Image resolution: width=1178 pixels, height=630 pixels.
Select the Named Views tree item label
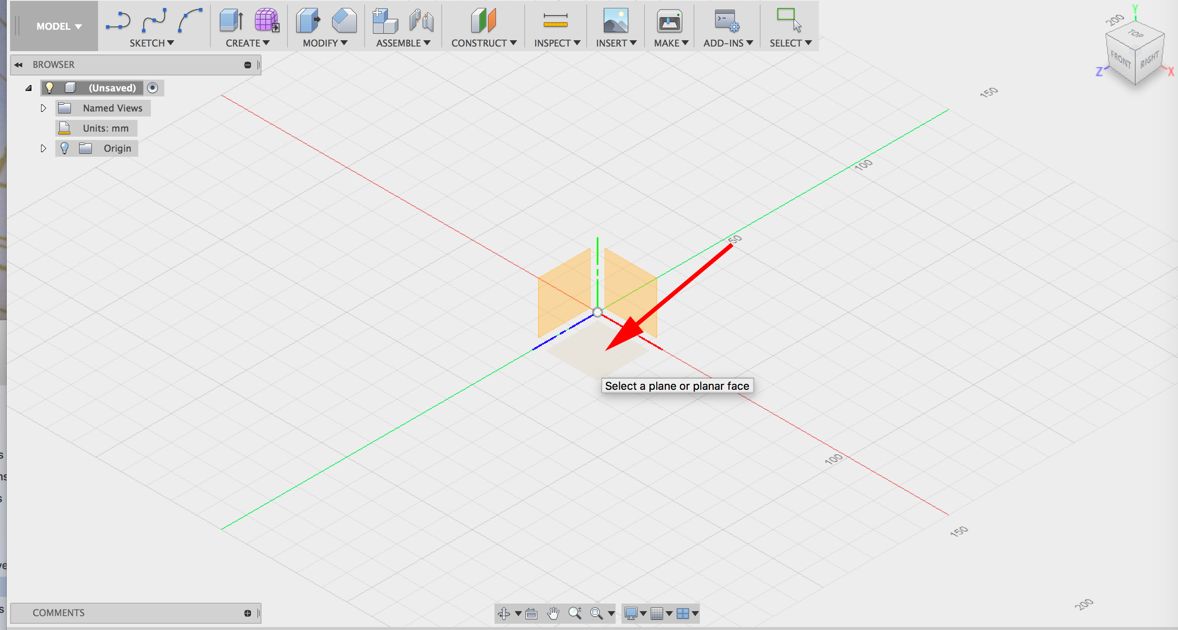click(x=112, y=108)
